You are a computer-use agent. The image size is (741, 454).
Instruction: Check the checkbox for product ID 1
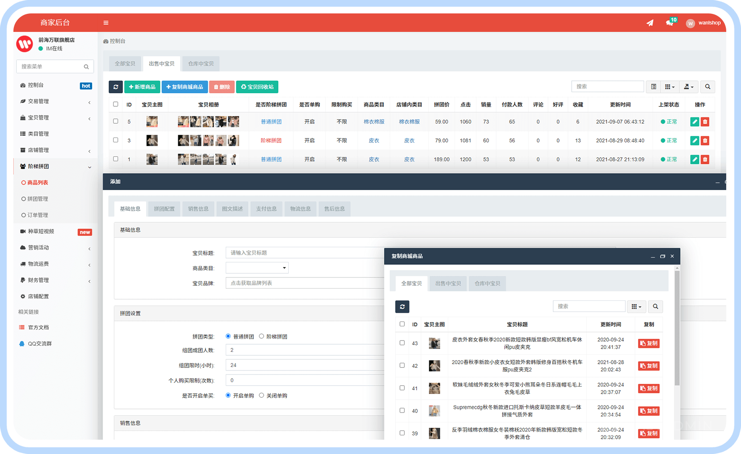[x=116, y=159]
